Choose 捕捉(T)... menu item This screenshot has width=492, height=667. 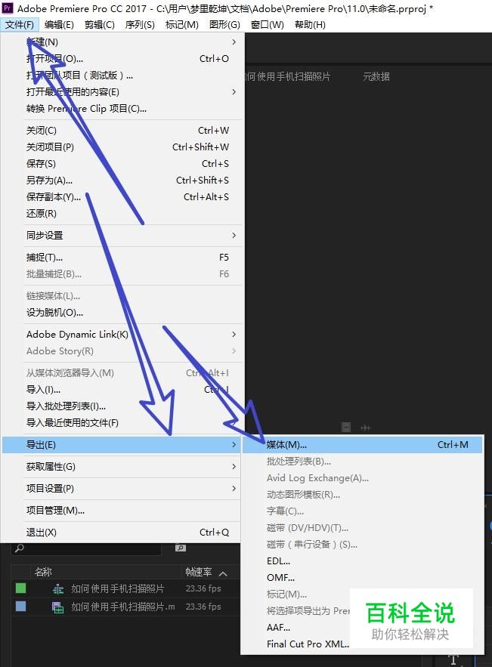(x=123, y=258)
